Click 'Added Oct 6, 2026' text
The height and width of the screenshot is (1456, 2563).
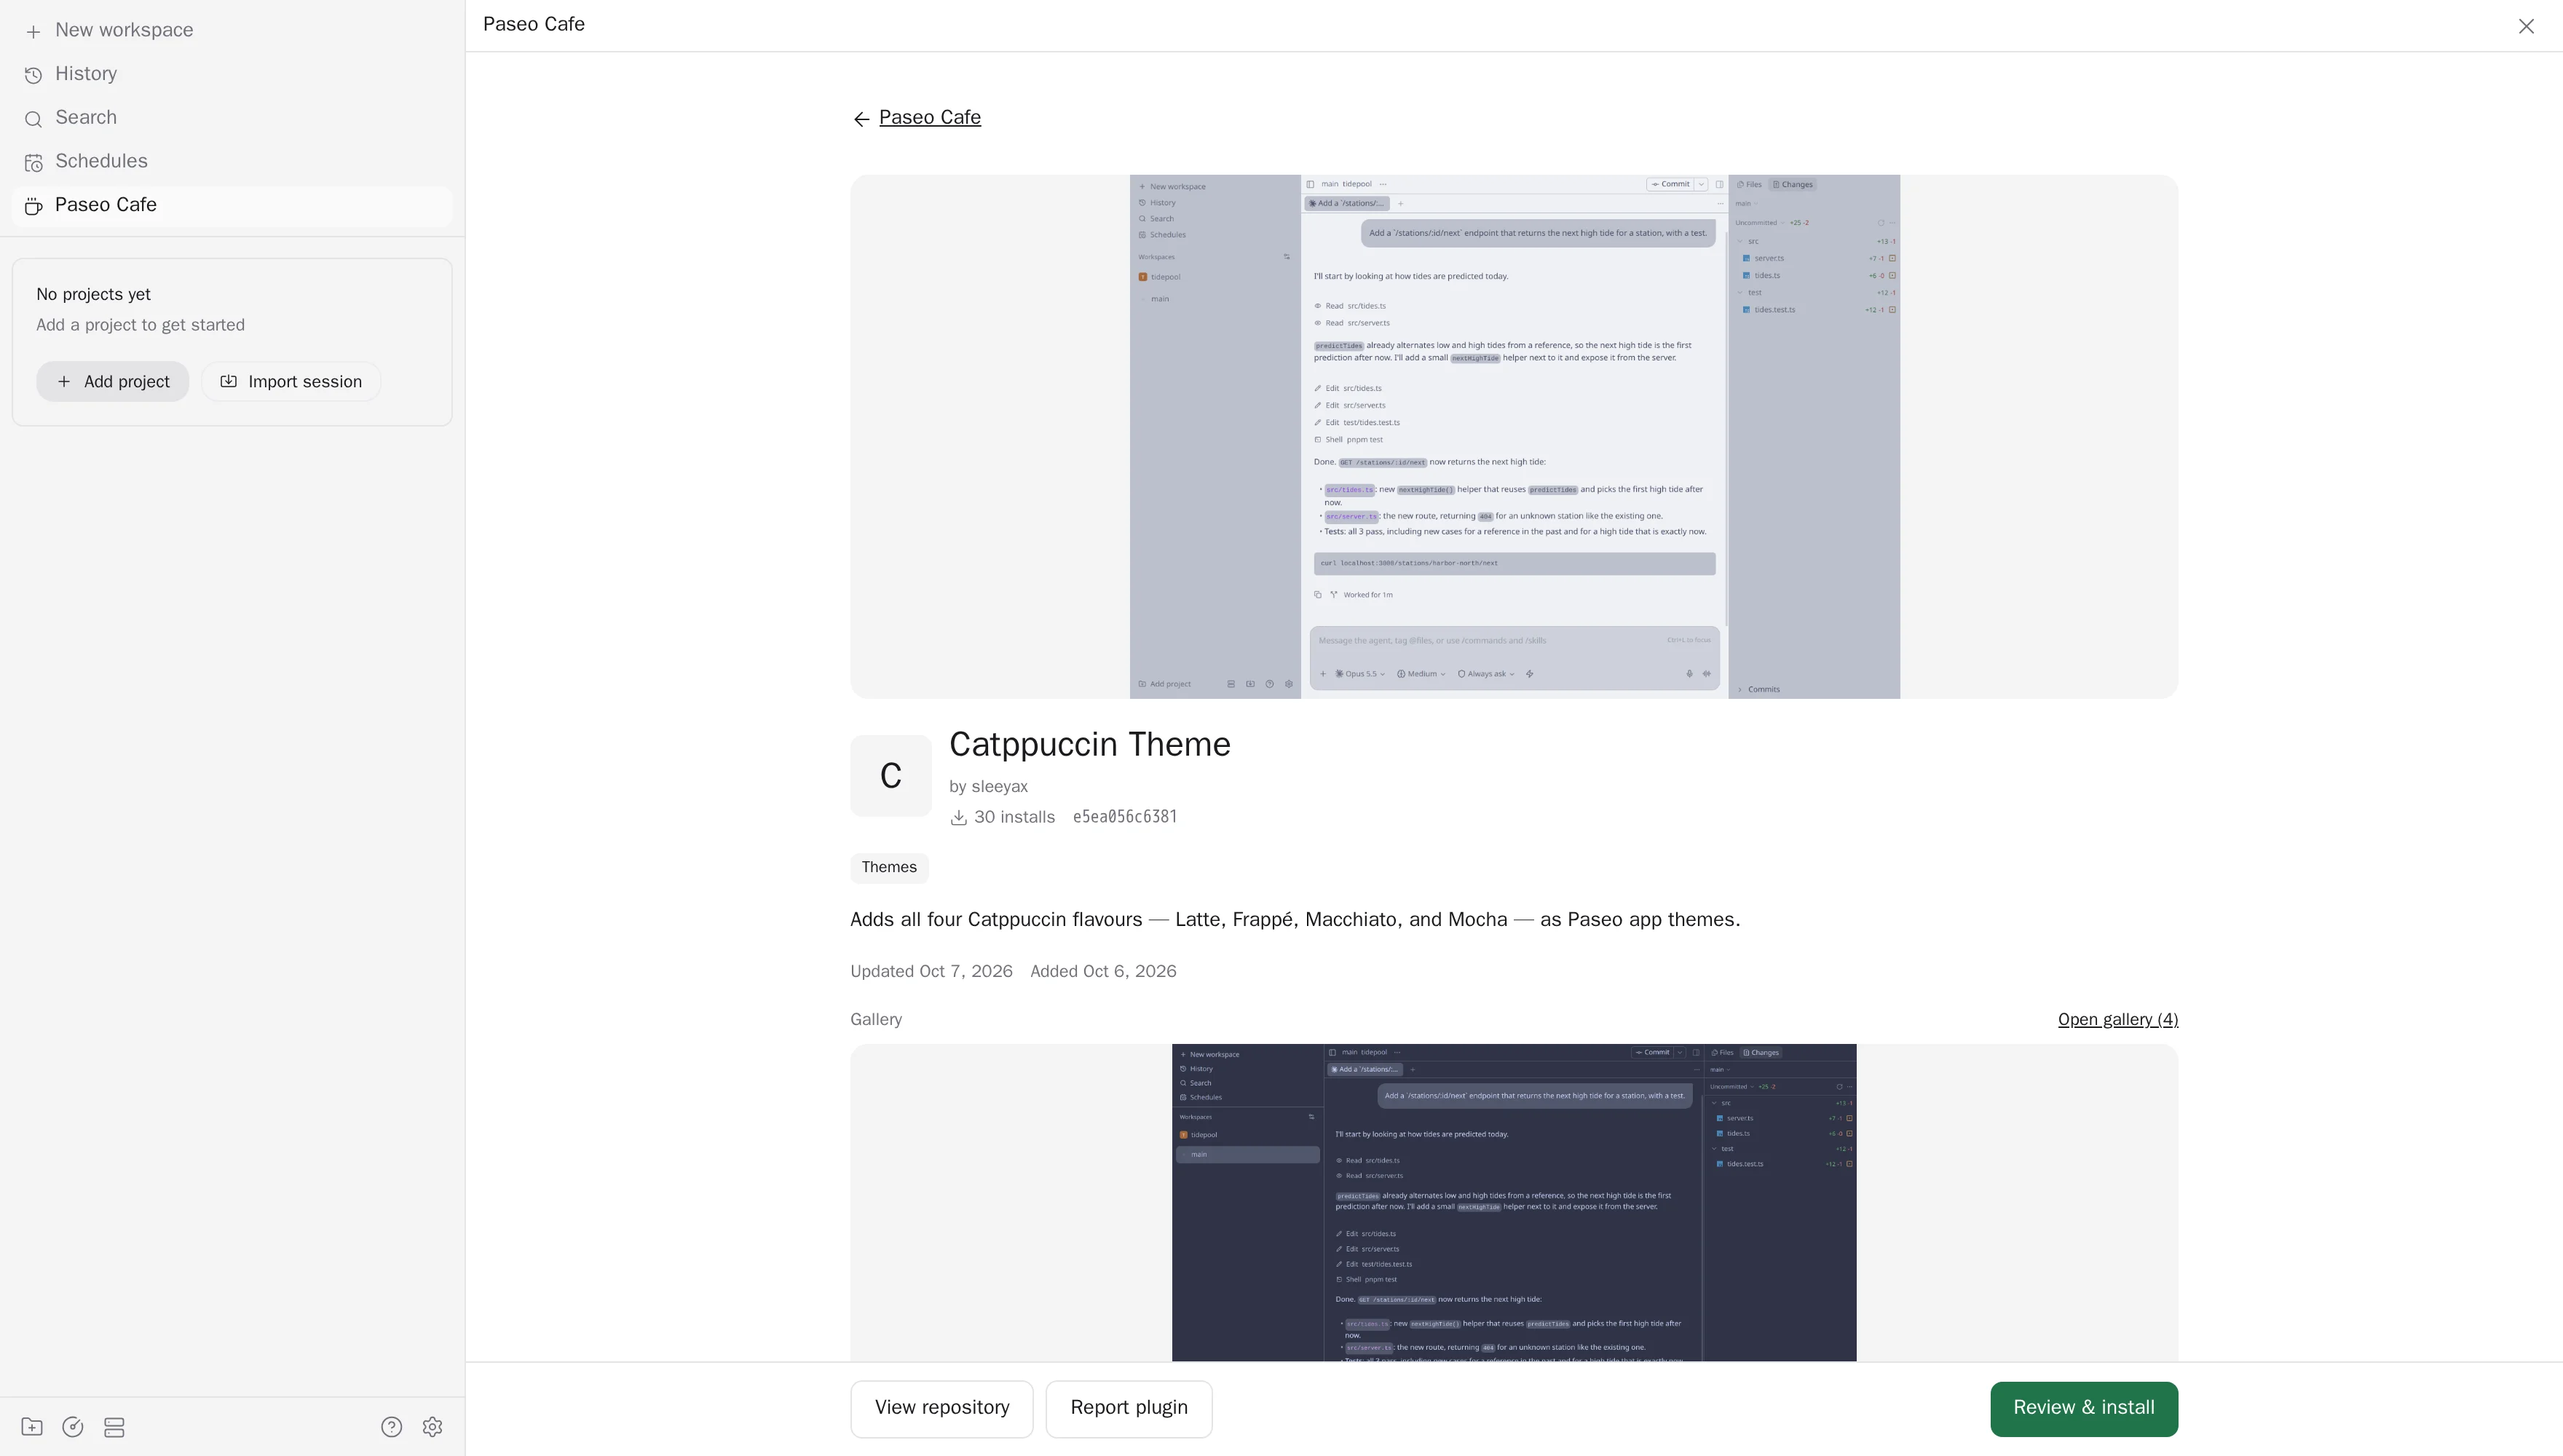[1103, 971]
